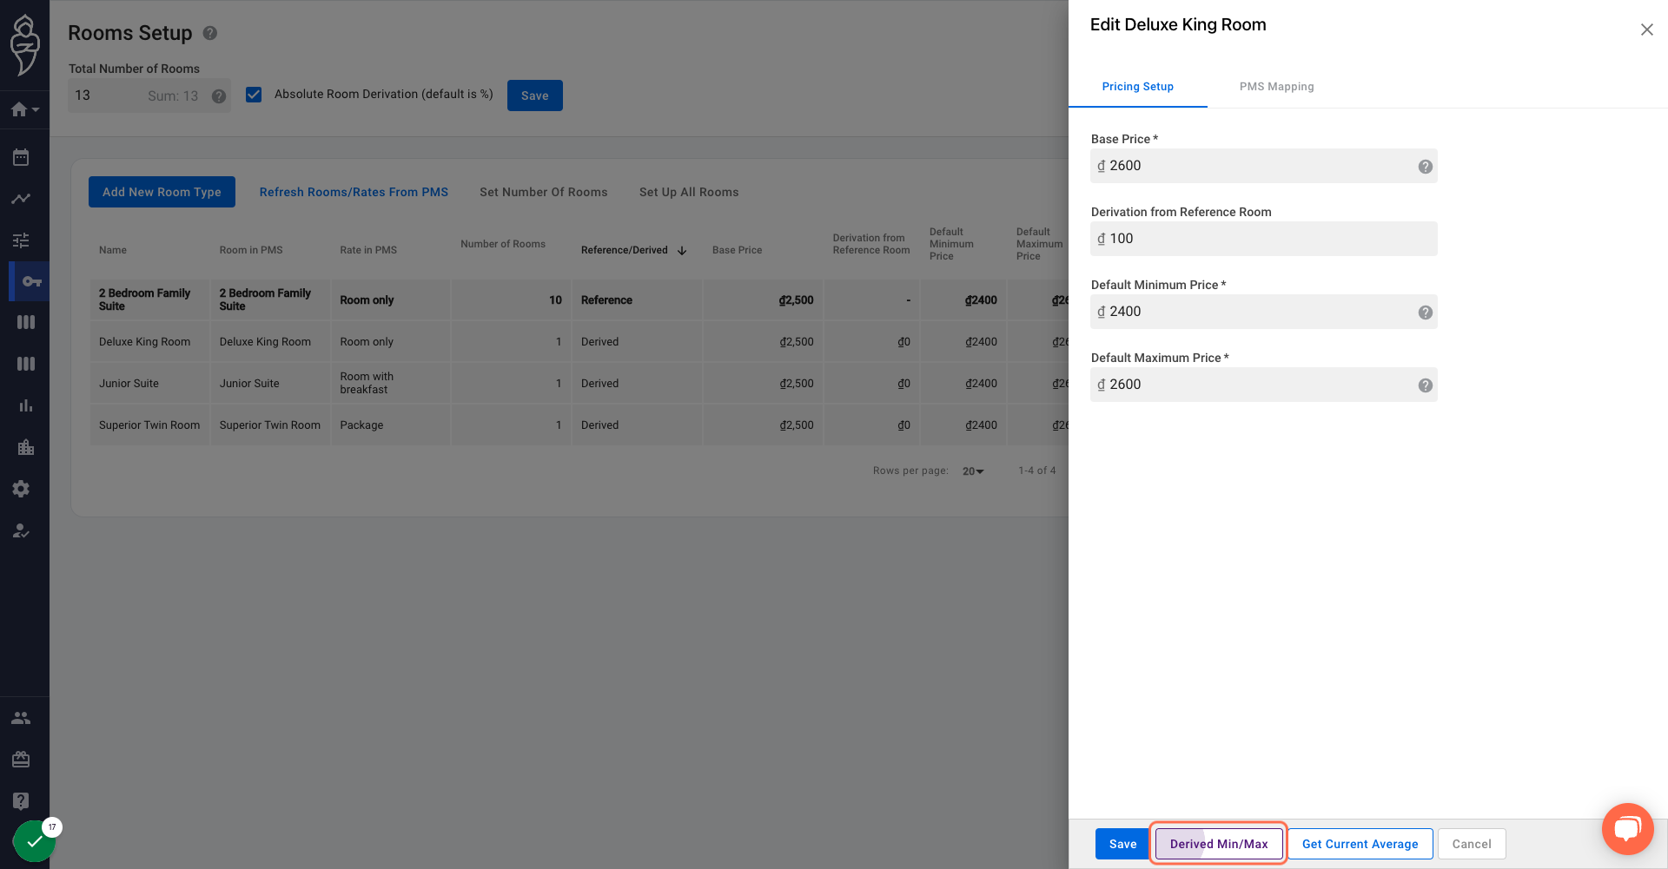
Task: Focus the Base Price input field
Action: (x=1263, y=166)
